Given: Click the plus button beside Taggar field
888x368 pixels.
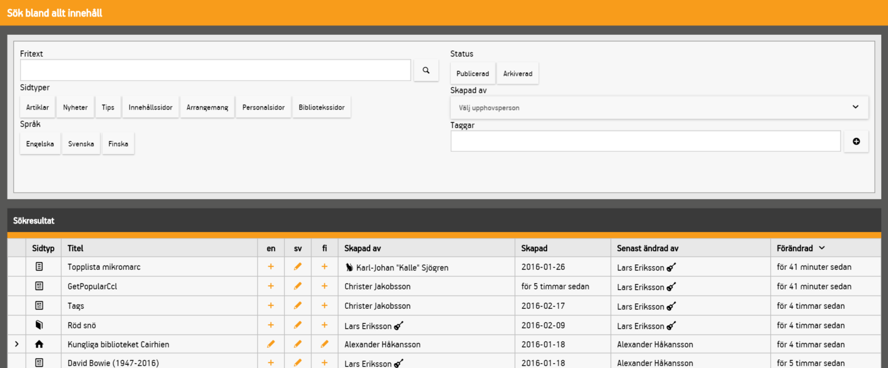Looking at the screenshot, I should 856,141.
